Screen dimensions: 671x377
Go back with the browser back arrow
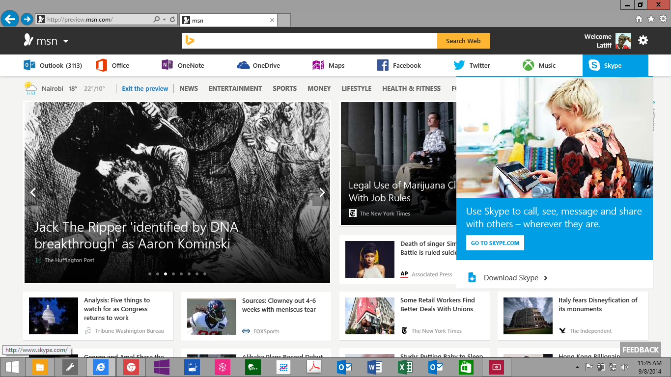point(9,19)
